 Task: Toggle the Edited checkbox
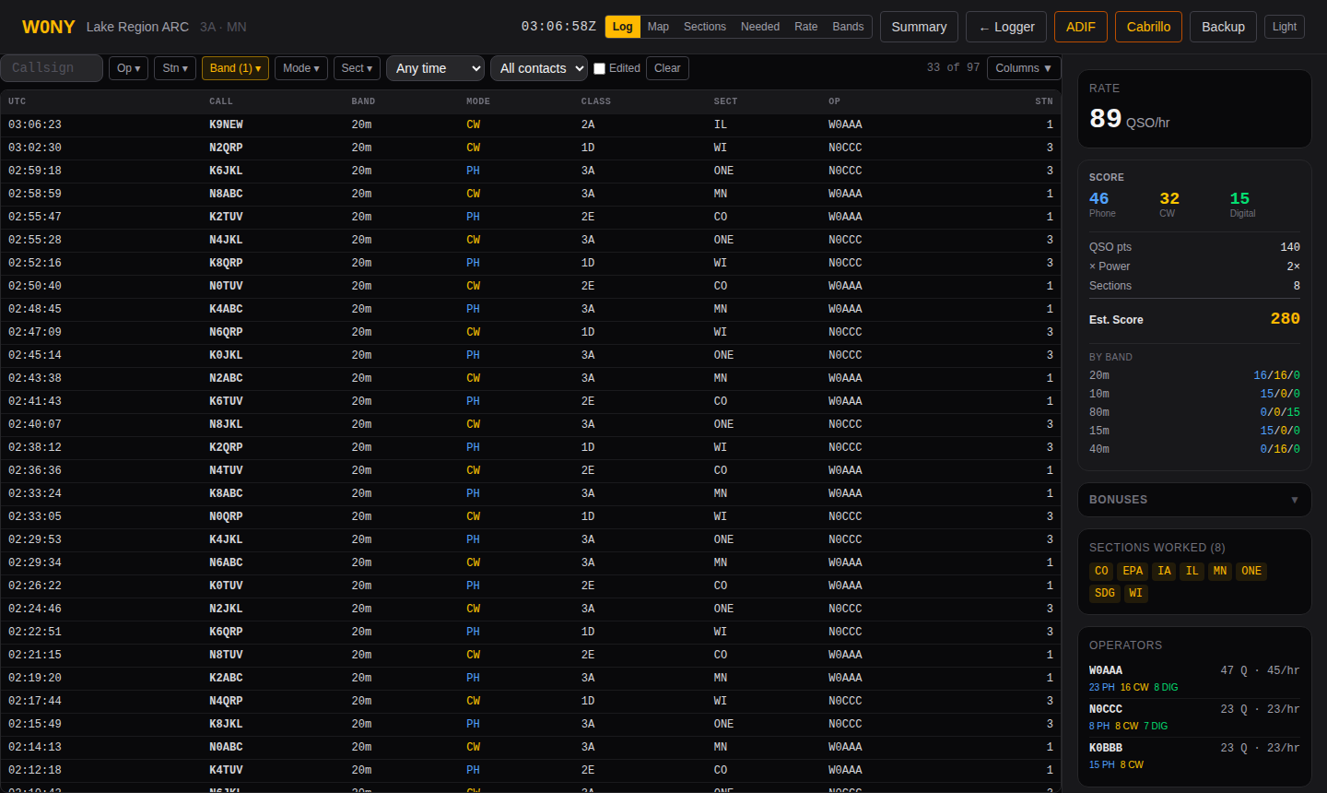599,68
